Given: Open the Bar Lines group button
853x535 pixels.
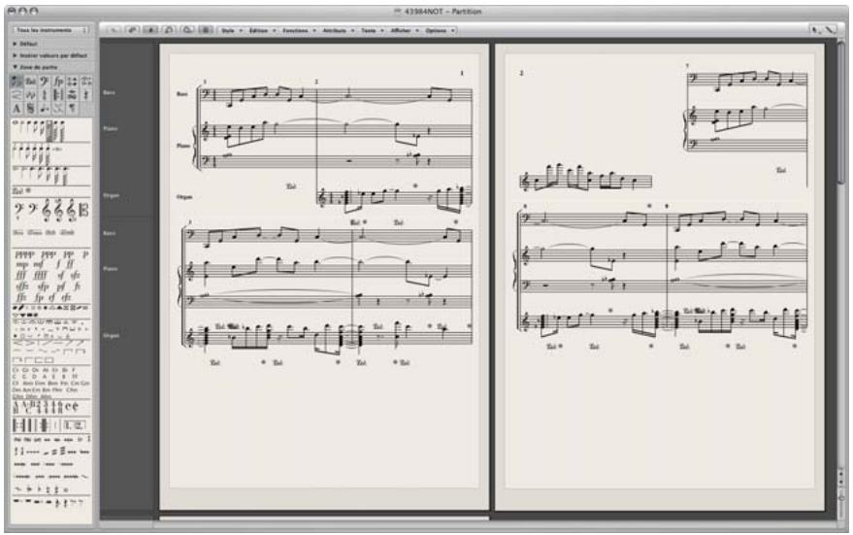Looking at the screenshot, I should pyautogui.click(x=58, y=95).
